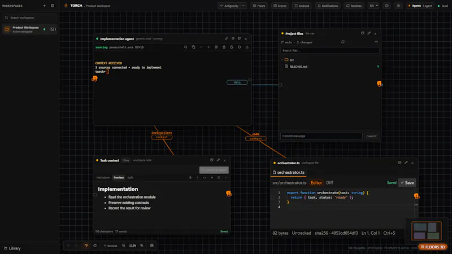Insert code block in Task context toolbar
This screenshot has width=452, height=254.
[x=205, y=178]
